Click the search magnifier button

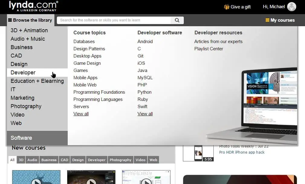coord(177,20)
